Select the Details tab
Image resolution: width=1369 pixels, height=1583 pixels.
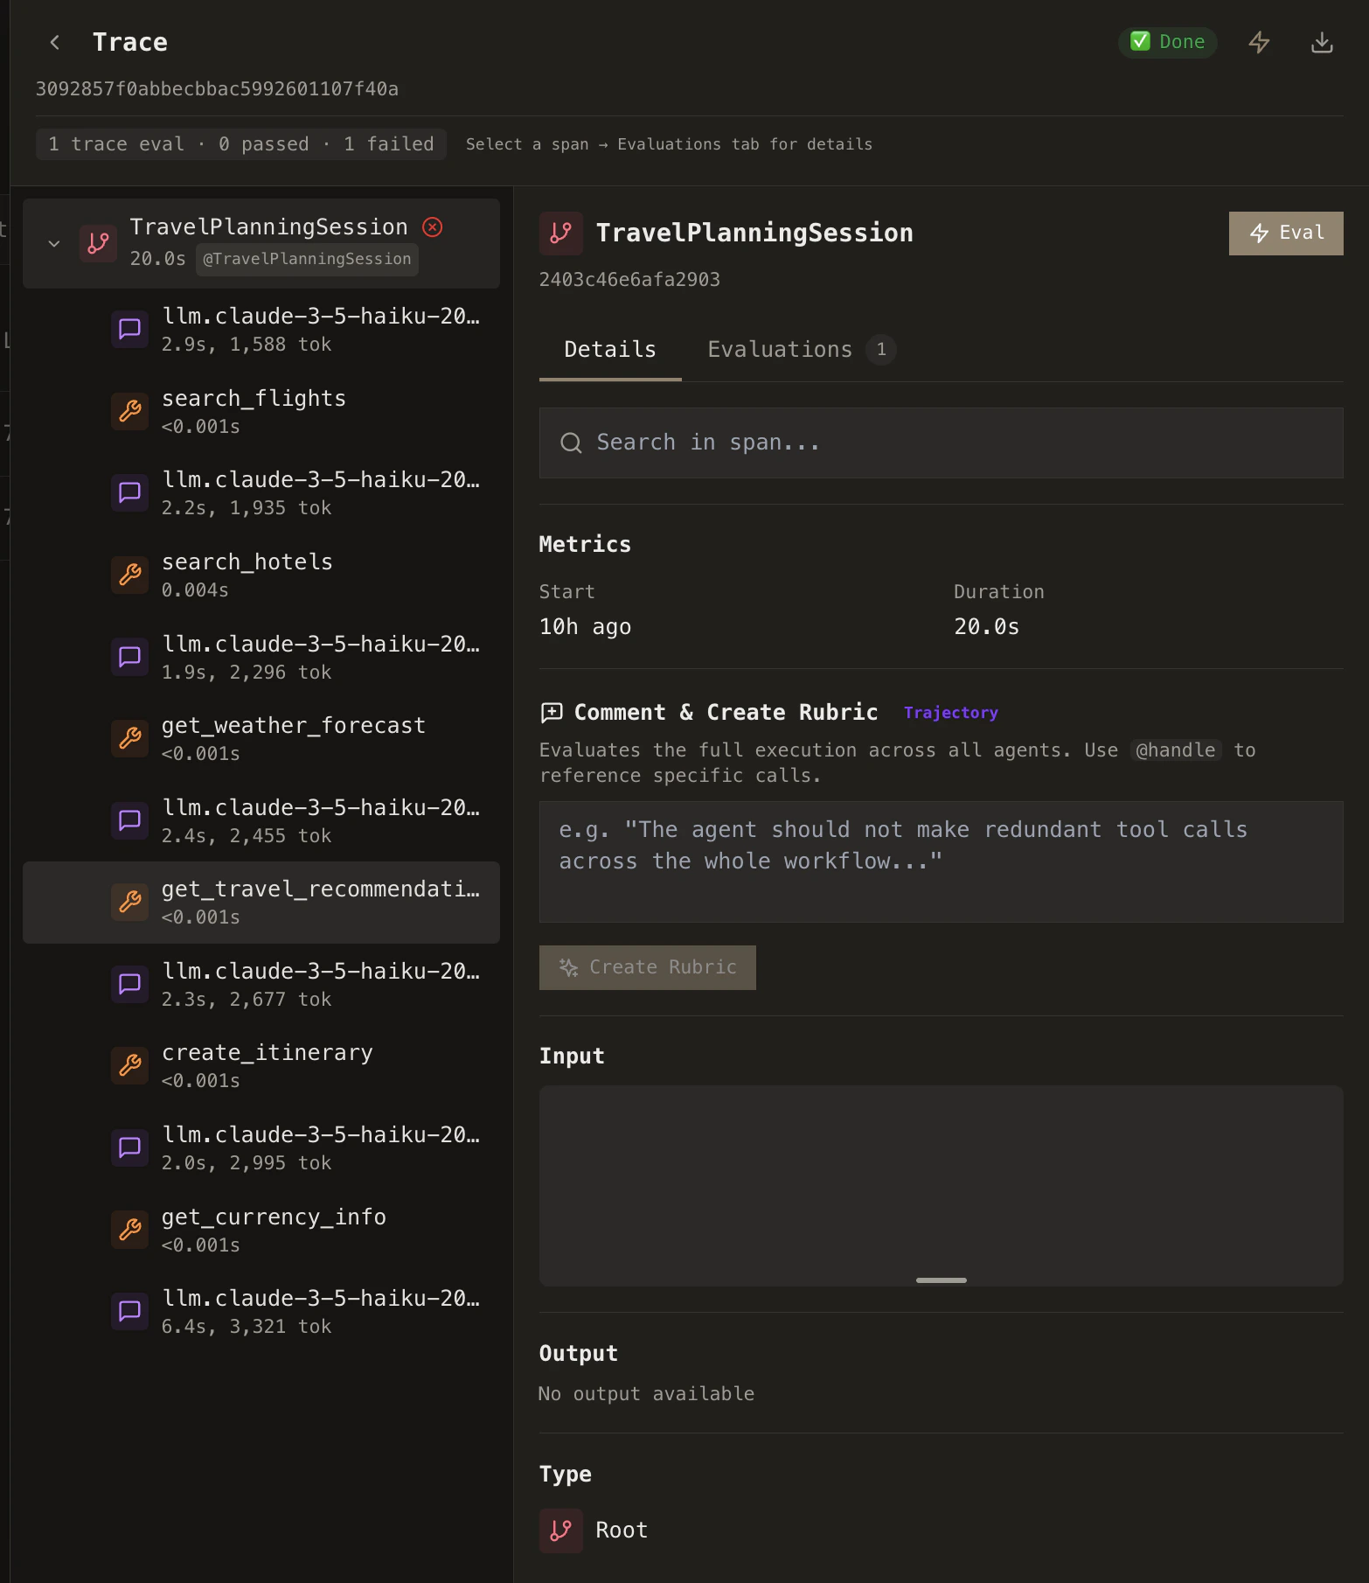[609, 349]
